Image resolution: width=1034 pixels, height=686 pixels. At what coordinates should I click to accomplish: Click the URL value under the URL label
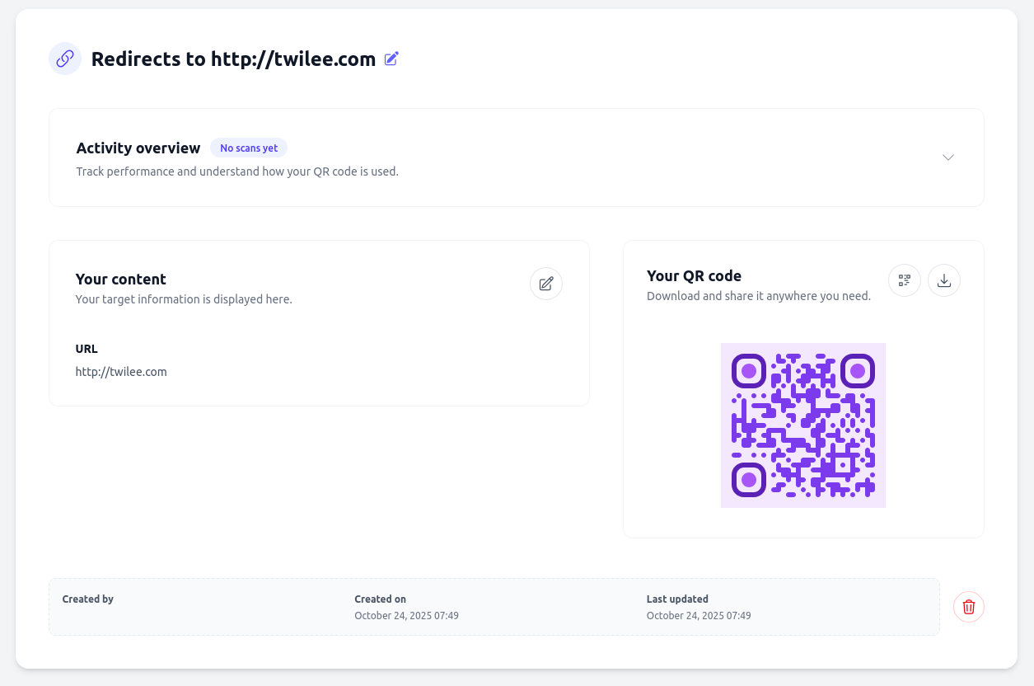click(x=121, y=371)
